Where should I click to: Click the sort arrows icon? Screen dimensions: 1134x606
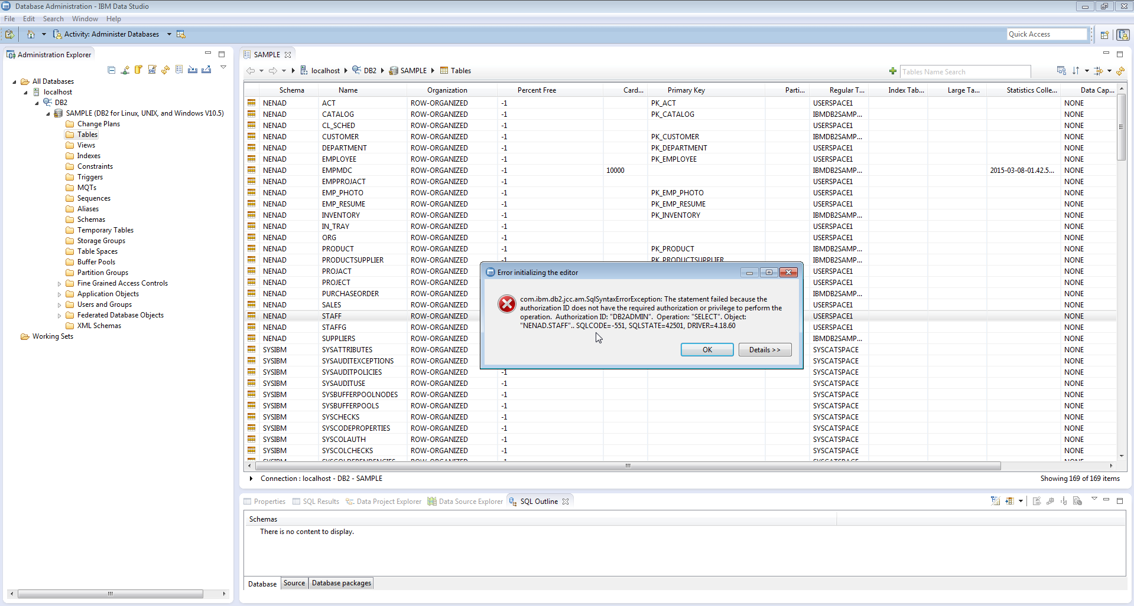pyautogui.click(x=1076, y=71)
